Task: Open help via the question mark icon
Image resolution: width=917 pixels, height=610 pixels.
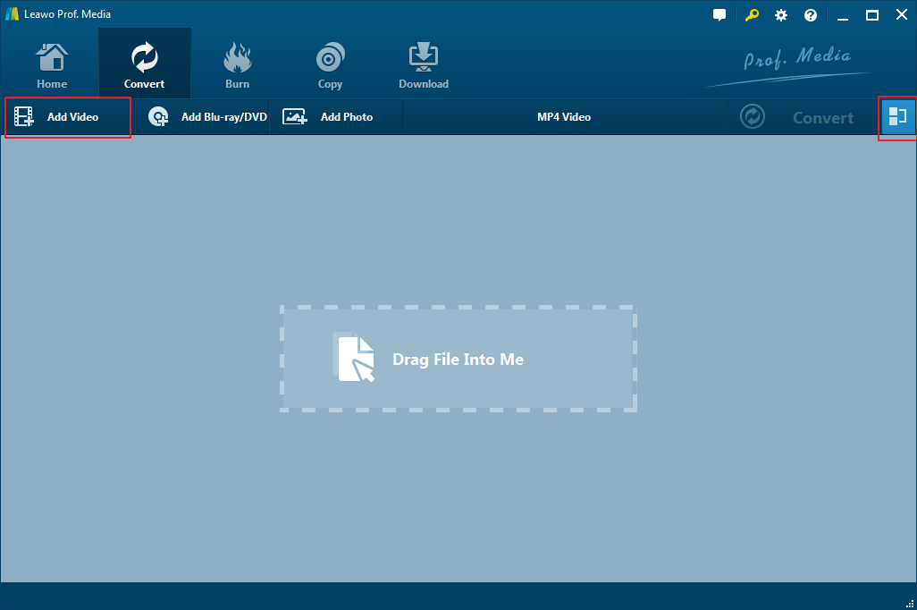Action: pyautogui.click(x=811, y=15)
